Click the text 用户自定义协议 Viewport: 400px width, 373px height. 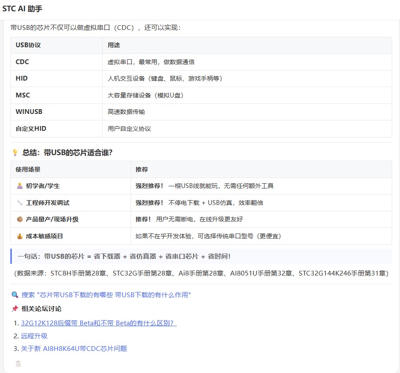(x=129, y=128)
